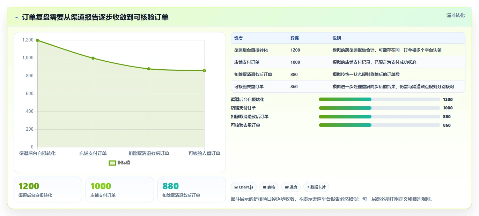The image size is (479, 216).
Task: Open the 1000 店铺支付订单 data card
Action: (120, 190)
